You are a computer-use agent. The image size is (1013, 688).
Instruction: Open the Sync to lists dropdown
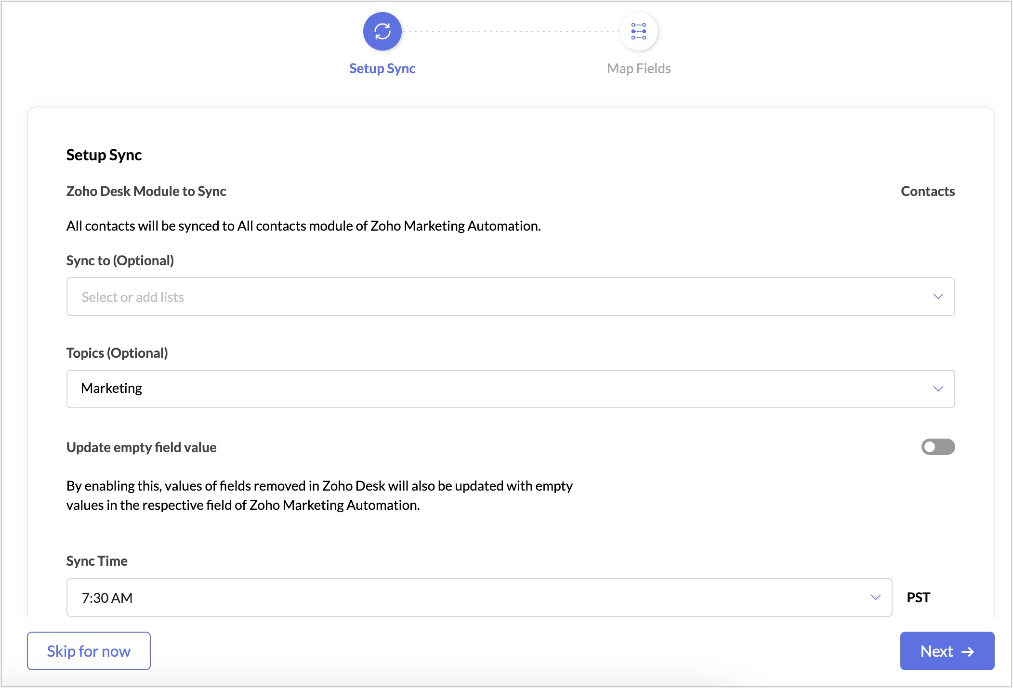click(511, 297)
